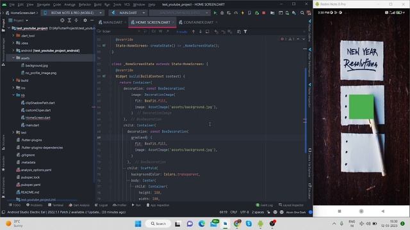Screen dimensions: 410x230
Task: Run the app with the green play icon
Action: point(215,13)
